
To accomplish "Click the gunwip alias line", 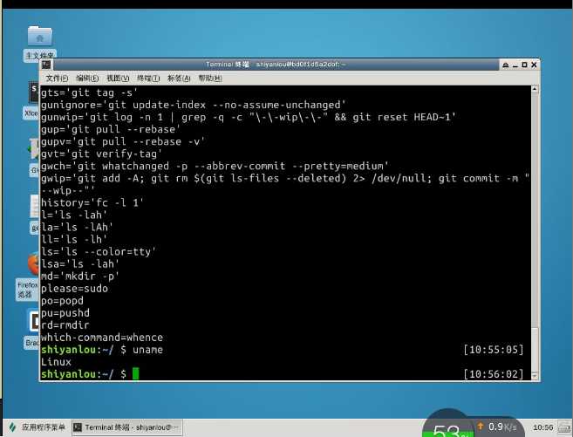I will (249, 117).
